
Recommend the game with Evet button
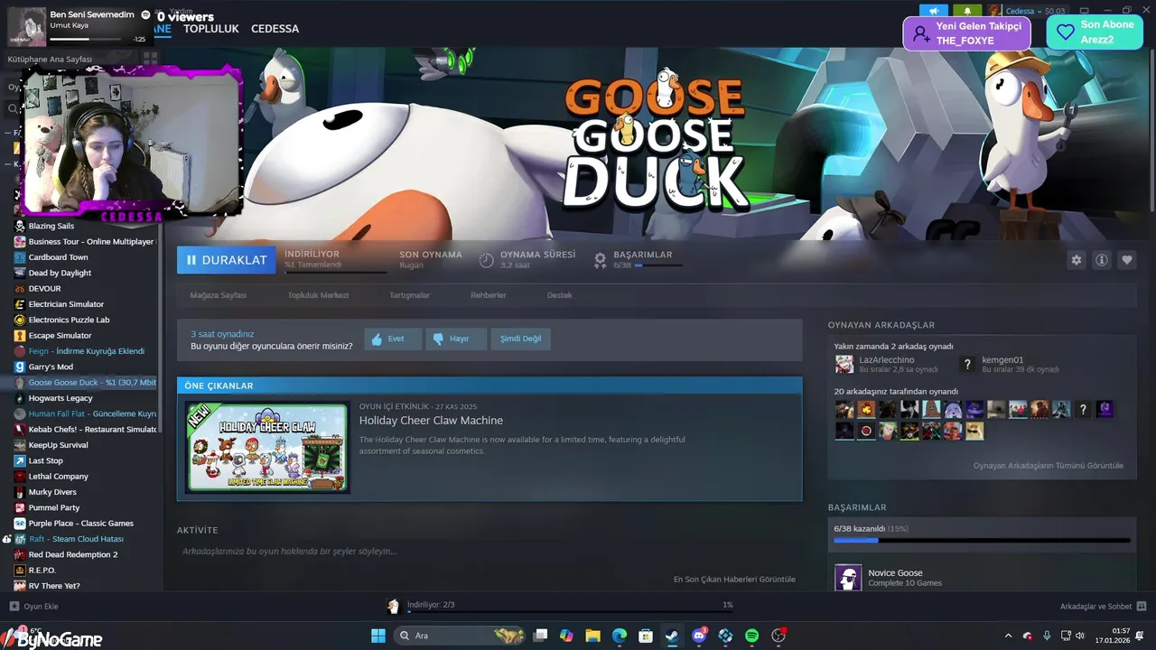coord(393,339)
